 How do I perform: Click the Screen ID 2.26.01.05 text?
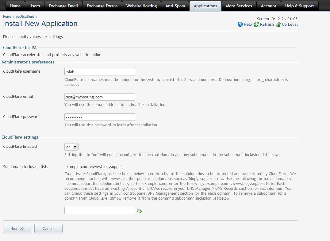pos(277,19)
